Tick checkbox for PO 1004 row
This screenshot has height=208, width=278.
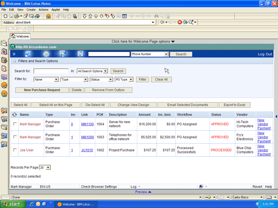point(15,124)
